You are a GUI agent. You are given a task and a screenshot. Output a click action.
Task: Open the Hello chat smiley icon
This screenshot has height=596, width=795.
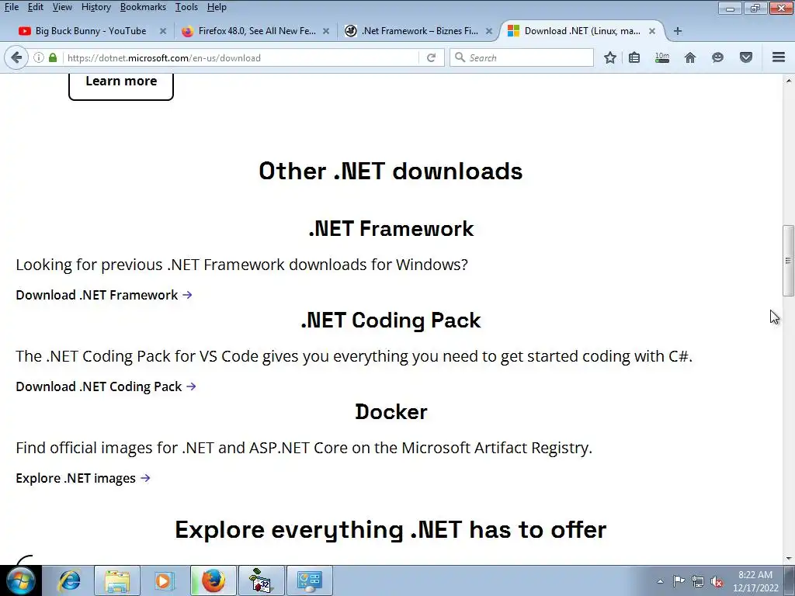click(x=717, y=57)
